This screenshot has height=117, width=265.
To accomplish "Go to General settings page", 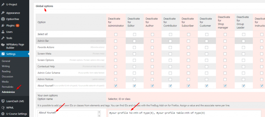I will [x=6, y=61].
